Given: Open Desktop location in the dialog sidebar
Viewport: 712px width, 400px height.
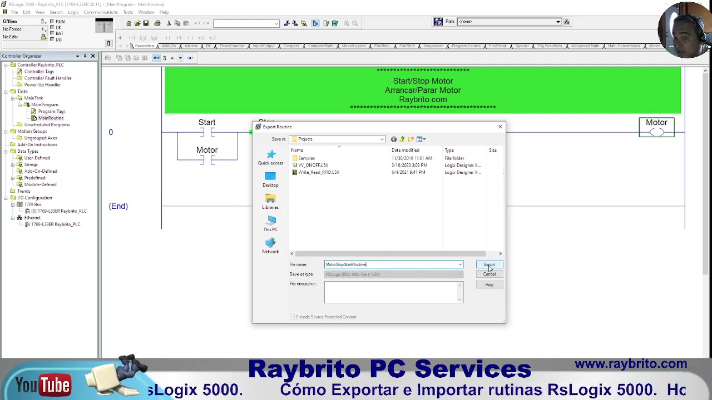Looking at the screenshot, I should [x=270, y=179].
